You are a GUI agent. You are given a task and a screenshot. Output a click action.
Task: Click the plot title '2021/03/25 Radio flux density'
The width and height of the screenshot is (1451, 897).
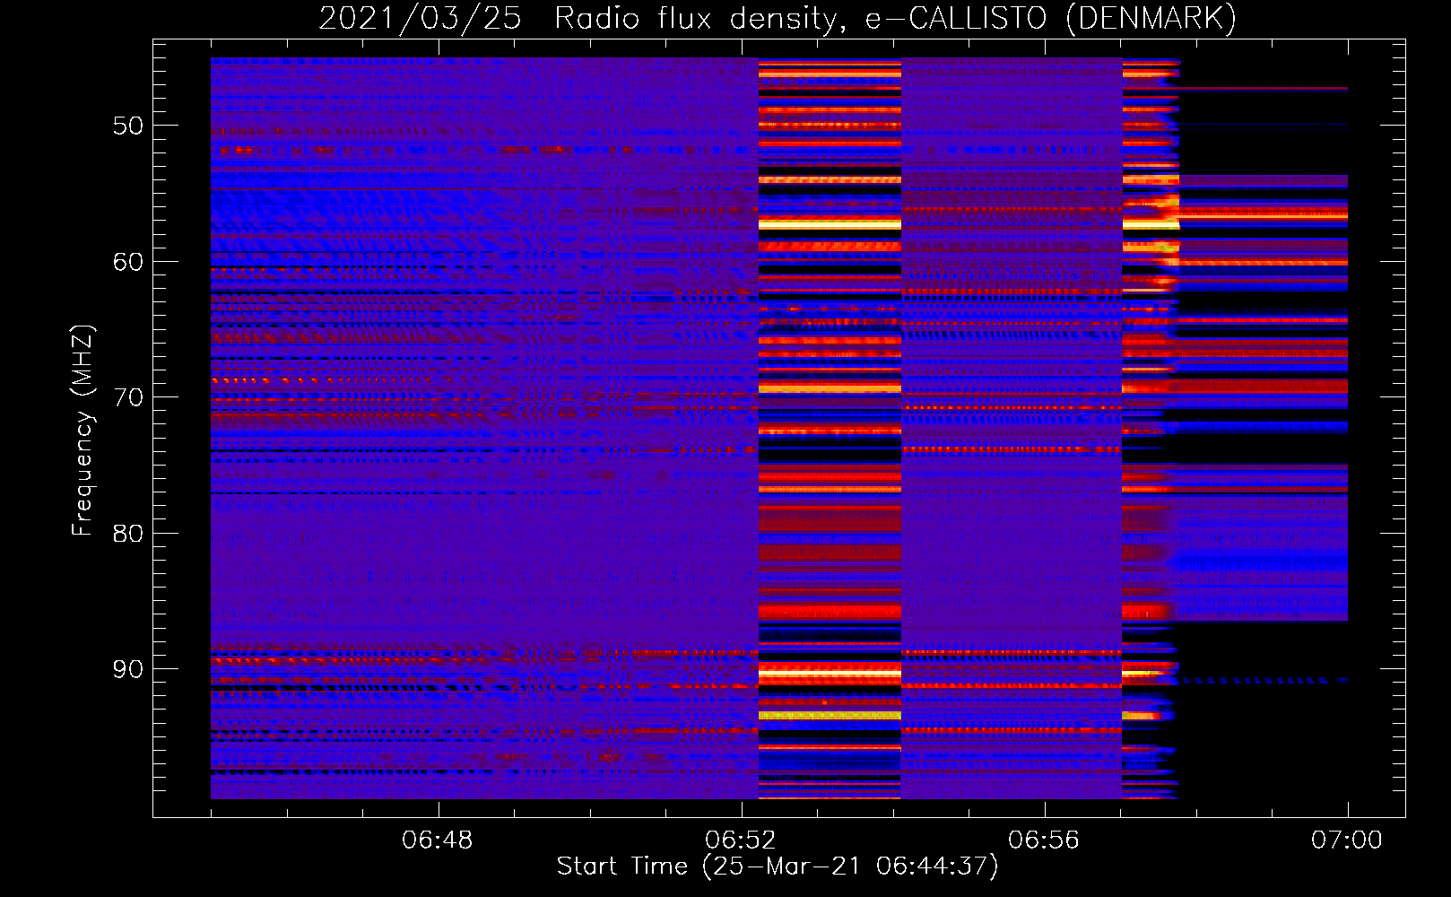778,18
